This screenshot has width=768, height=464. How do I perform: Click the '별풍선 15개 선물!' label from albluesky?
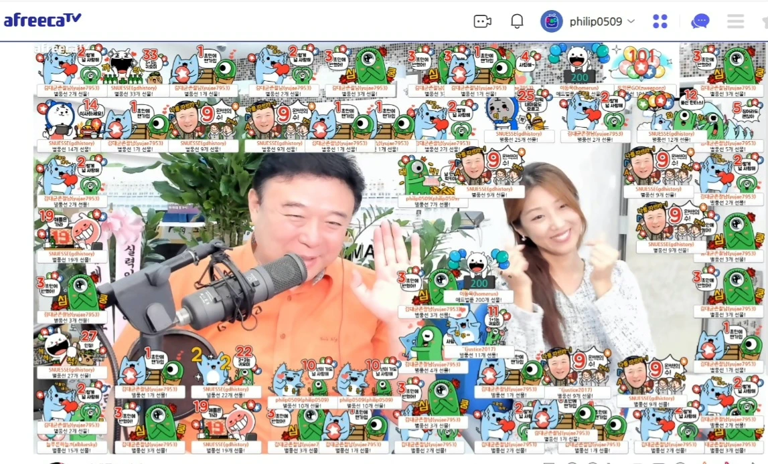pos(72,451)
